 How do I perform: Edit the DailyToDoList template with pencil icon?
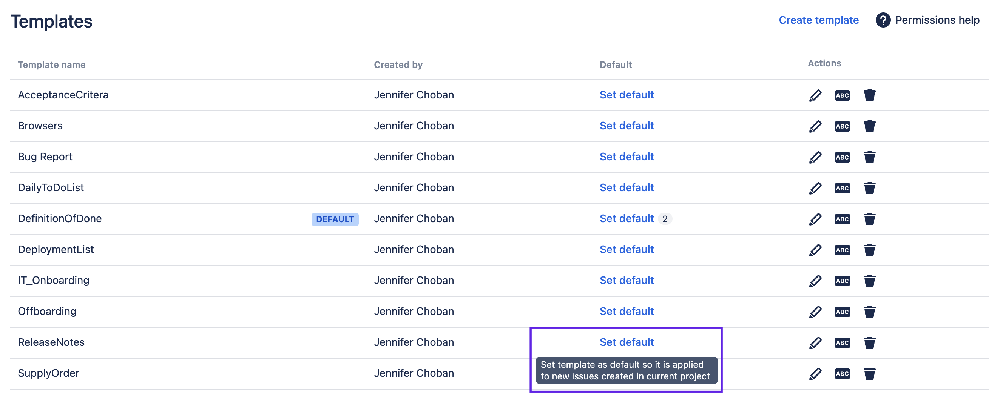pos(815,189)
